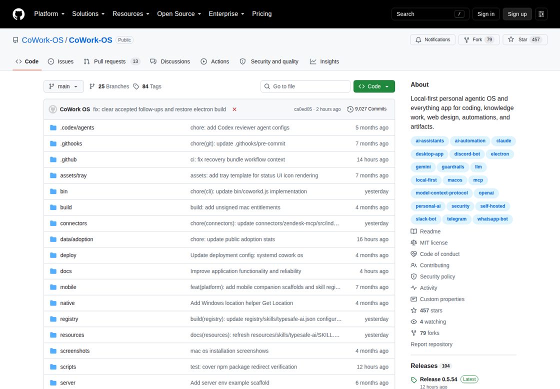Click the CoWork OS commit author avatar
This screenshot has width=560, height=389.
(53, 109)
